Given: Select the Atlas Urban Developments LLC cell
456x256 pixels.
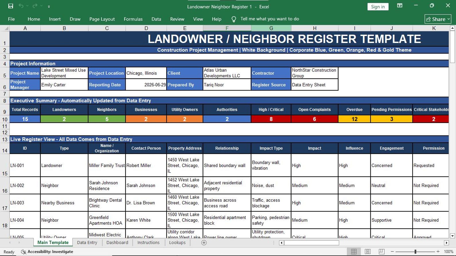Looking at the screenshot, I should point(227,73).
